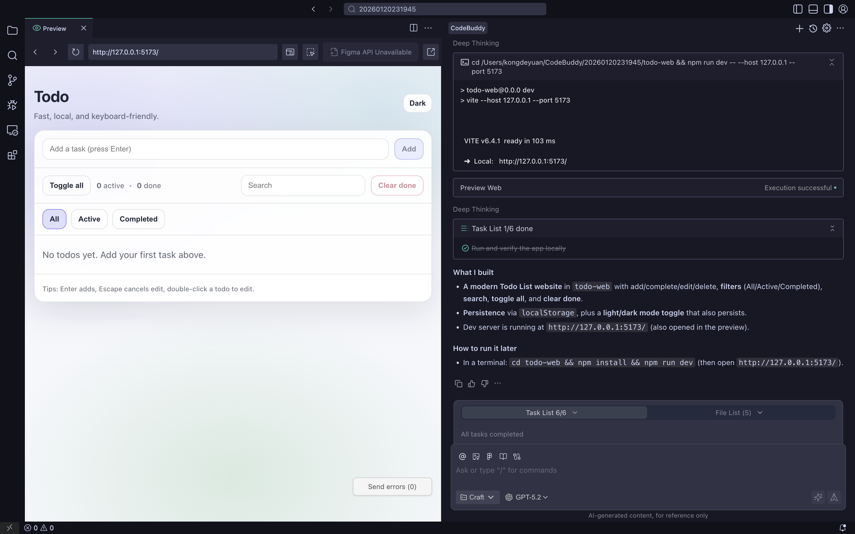The width and height of the screenshot is (855, 534).
Task: Open the Source Control sidebar icon
Action: [x=12, y=80]
